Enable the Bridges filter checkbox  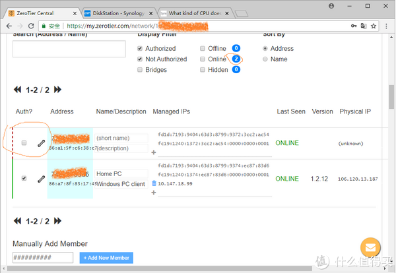coord(140,70)
